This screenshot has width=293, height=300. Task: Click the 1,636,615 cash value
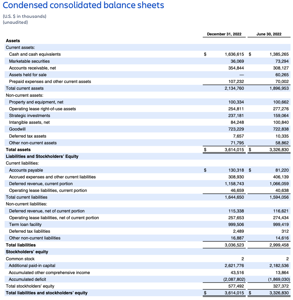pyautogui.click(x=234, y=54)
